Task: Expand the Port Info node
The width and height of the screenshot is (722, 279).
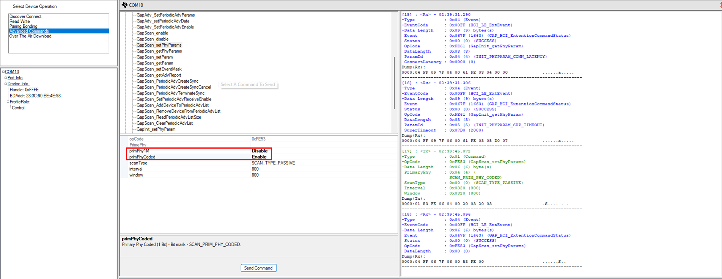Action: click(x=6, y=78)
